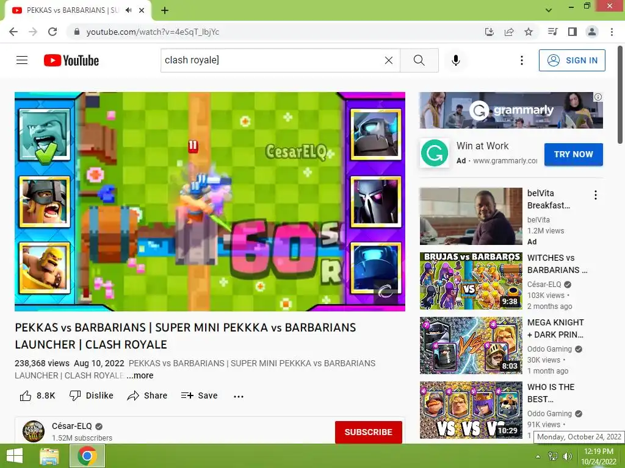
Task: Go to the YouTube home logo
Action: click(71, 60)
